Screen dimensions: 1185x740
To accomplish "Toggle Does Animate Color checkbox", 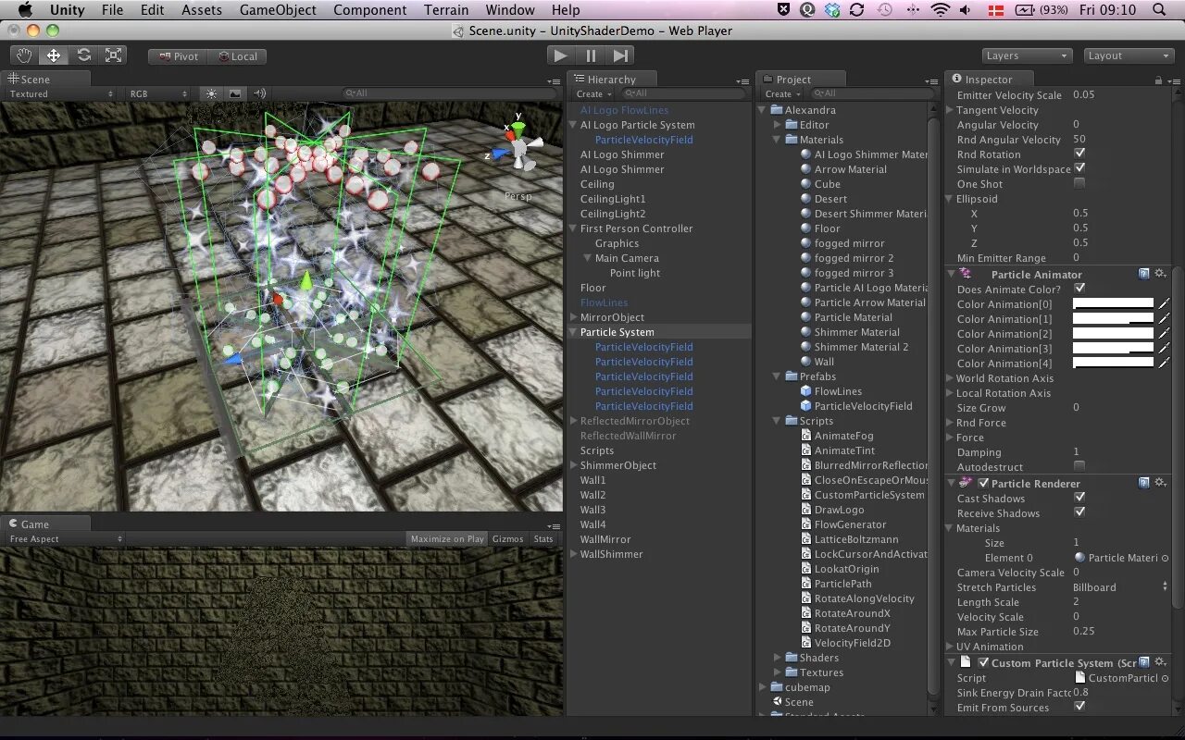I will (x=1079, y=289).
